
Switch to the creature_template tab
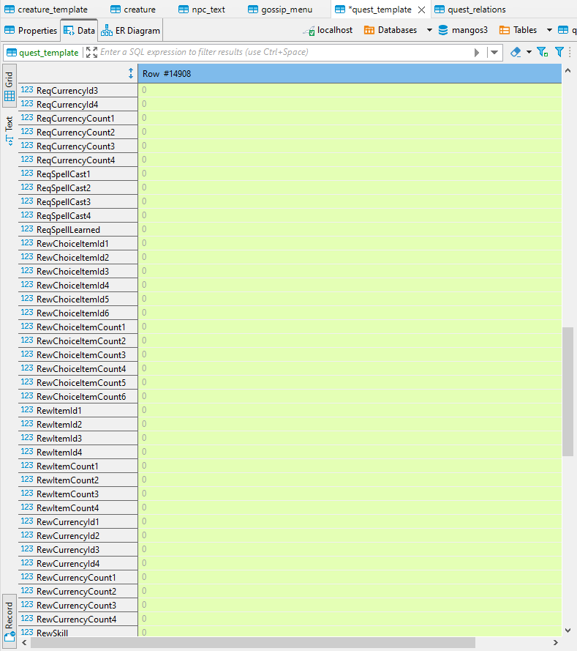pyautogui.click(x=46, y=9)
